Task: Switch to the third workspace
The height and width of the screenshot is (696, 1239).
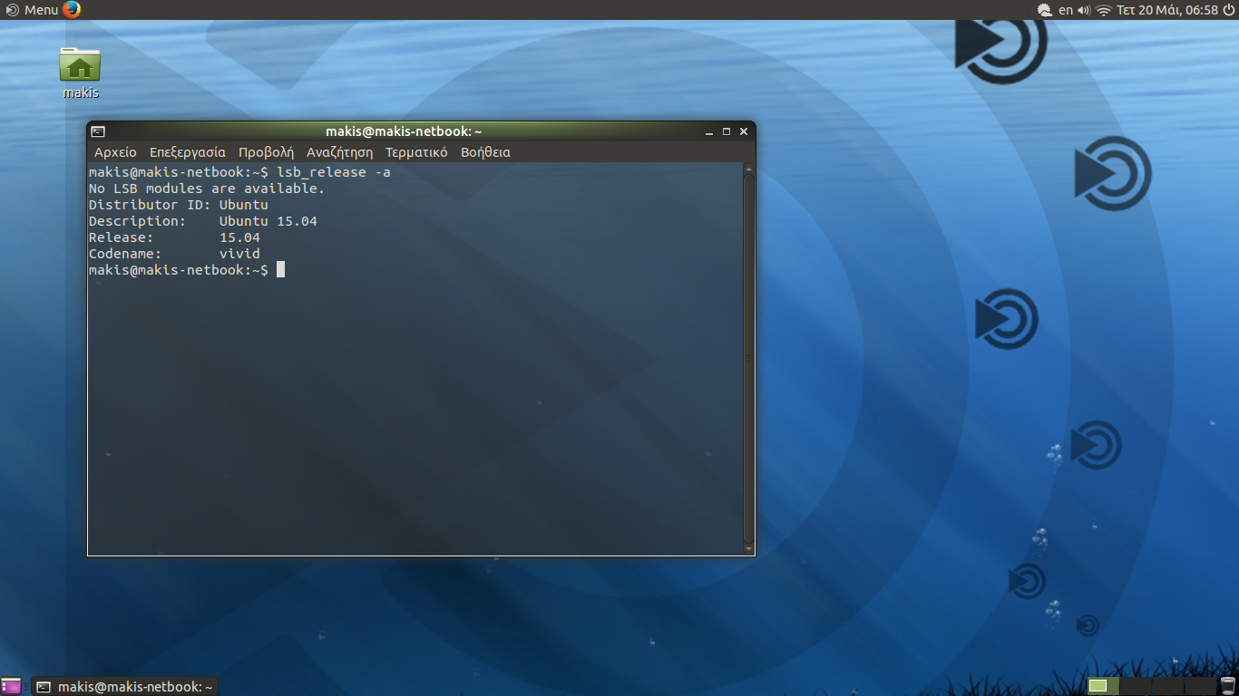Action: (1168, 686)
